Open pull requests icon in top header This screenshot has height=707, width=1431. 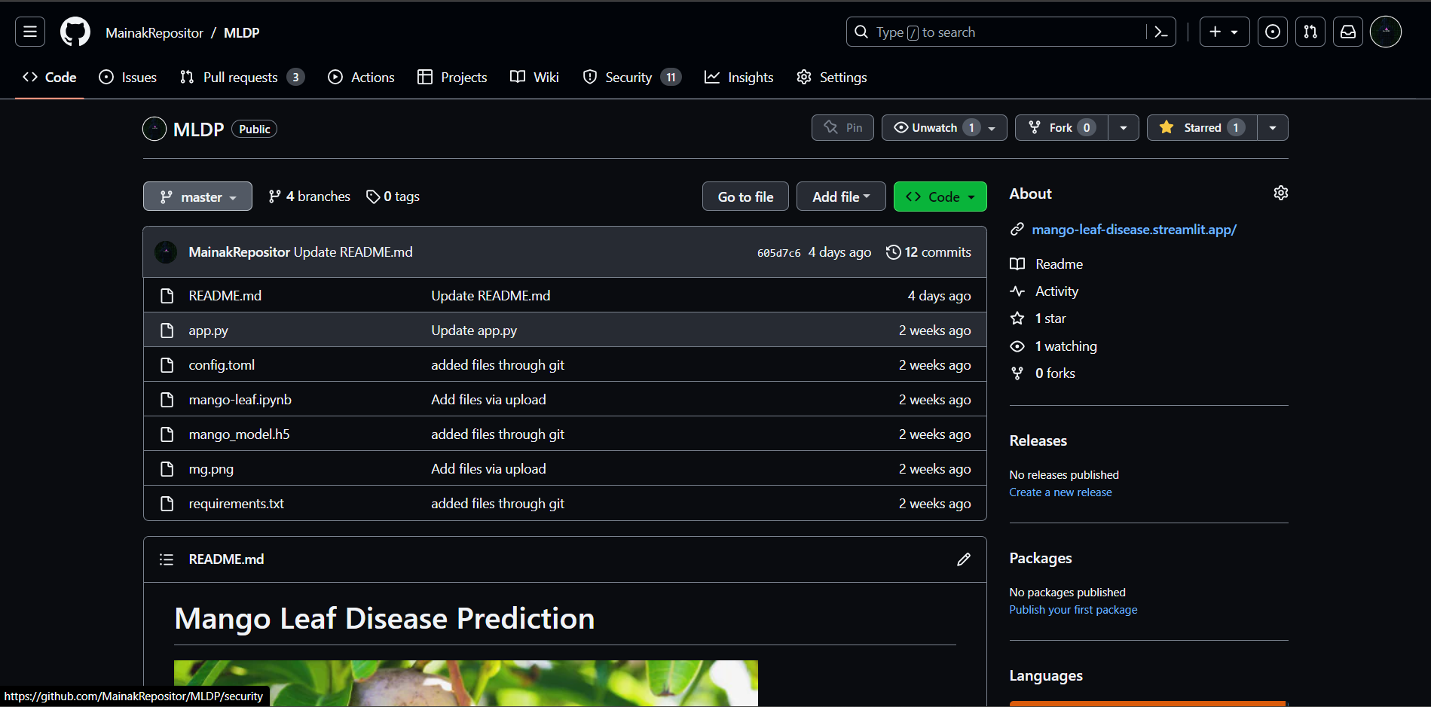[x=1310, y=32]
